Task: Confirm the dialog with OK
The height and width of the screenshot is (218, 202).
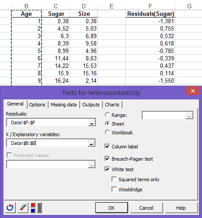Action: point(111,208)
